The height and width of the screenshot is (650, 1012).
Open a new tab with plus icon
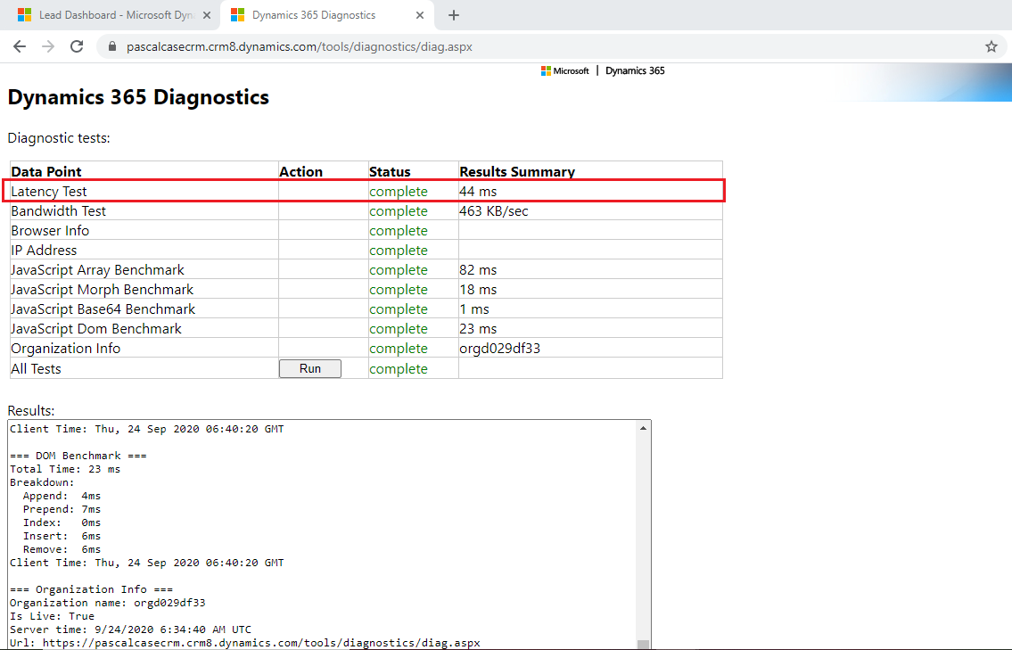[x=453, y=15]
